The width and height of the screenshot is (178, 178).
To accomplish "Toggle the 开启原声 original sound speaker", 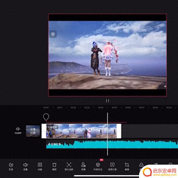I will click(18, 130).
